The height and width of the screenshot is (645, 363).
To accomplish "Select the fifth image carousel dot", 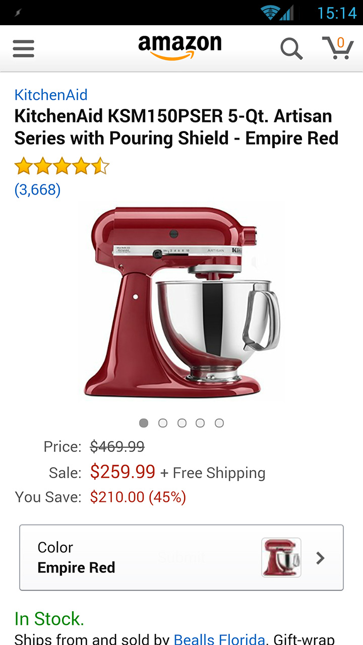I will click(x=219, y=423).
